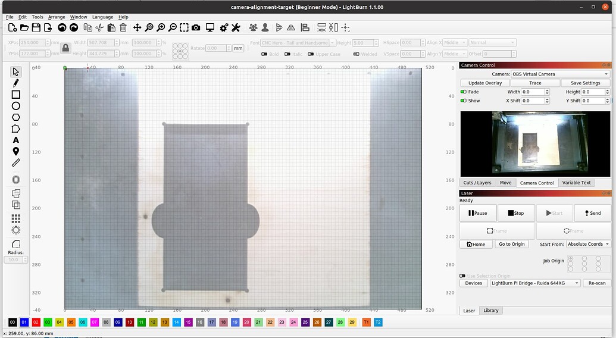The image size is (616, 338).
Task: Click the Group objects icon
Action: pos(254,27)
